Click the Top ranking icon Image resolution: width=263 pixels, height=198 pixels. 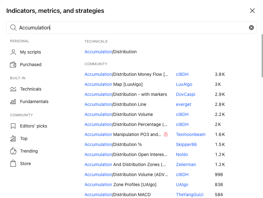(x=13, y=138)
